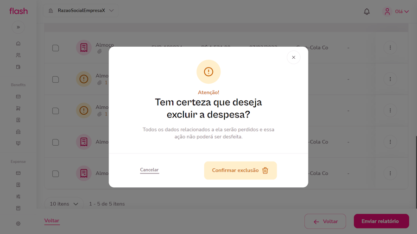Click the shopping cart icon under Benefits

click(x=19, y=108)
